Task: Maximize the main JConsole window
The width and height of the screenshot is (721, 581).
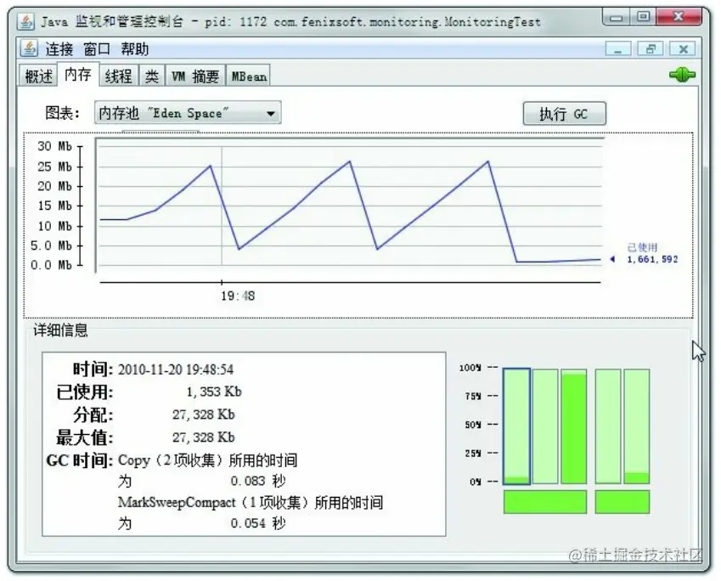Action: click(x=643, y=18)
